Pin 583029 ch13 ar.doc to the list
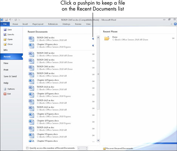The image size is (177, 151). 93,102
